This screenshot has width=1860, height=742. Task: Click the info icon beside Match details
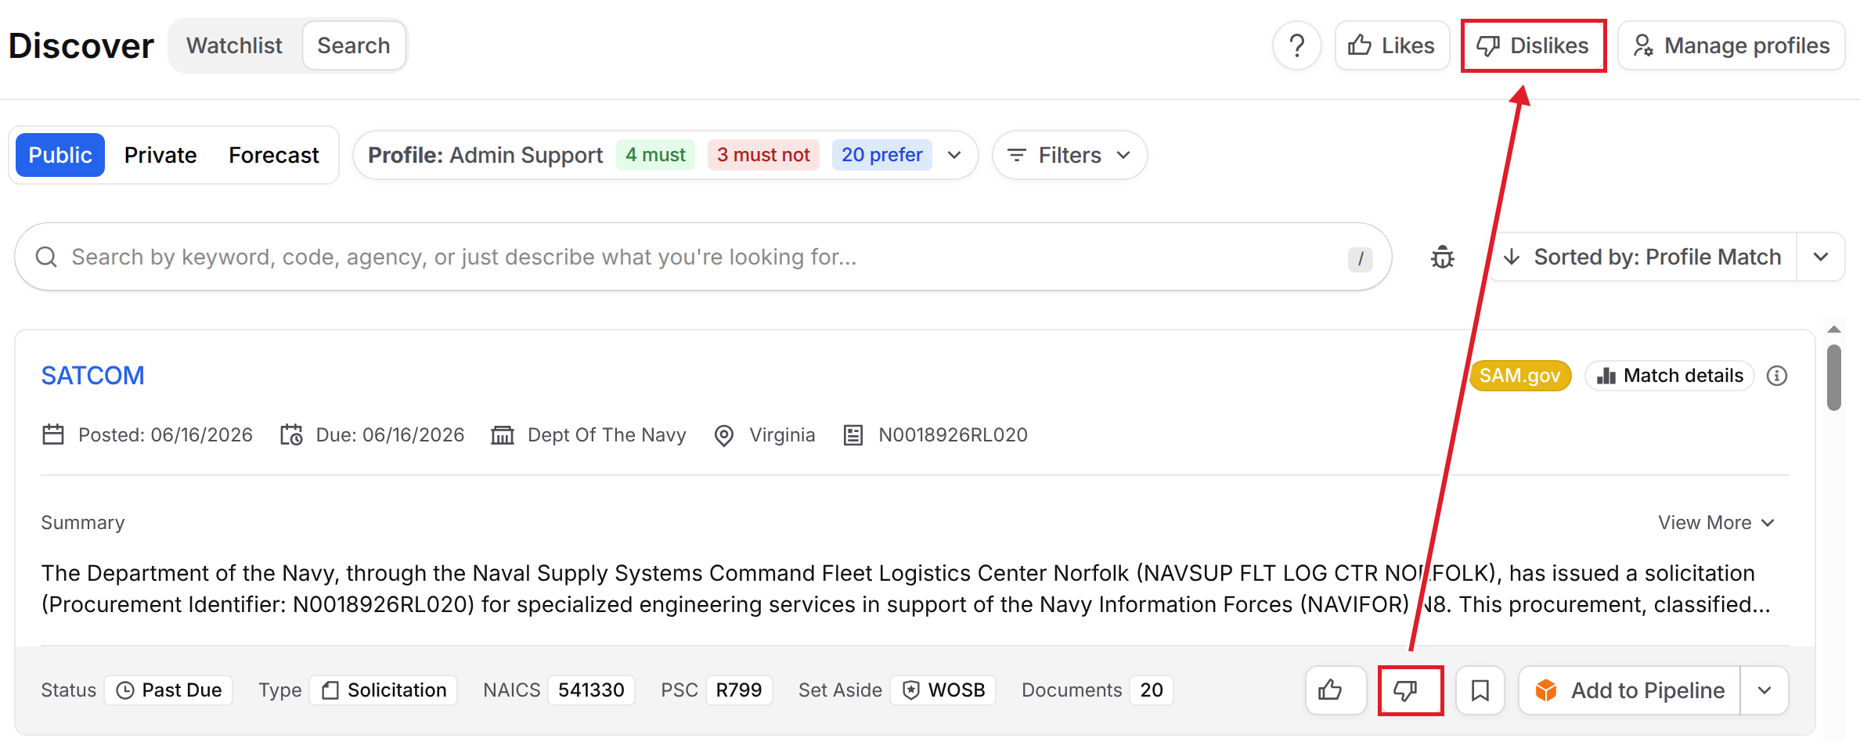[x=1777, y=376]
